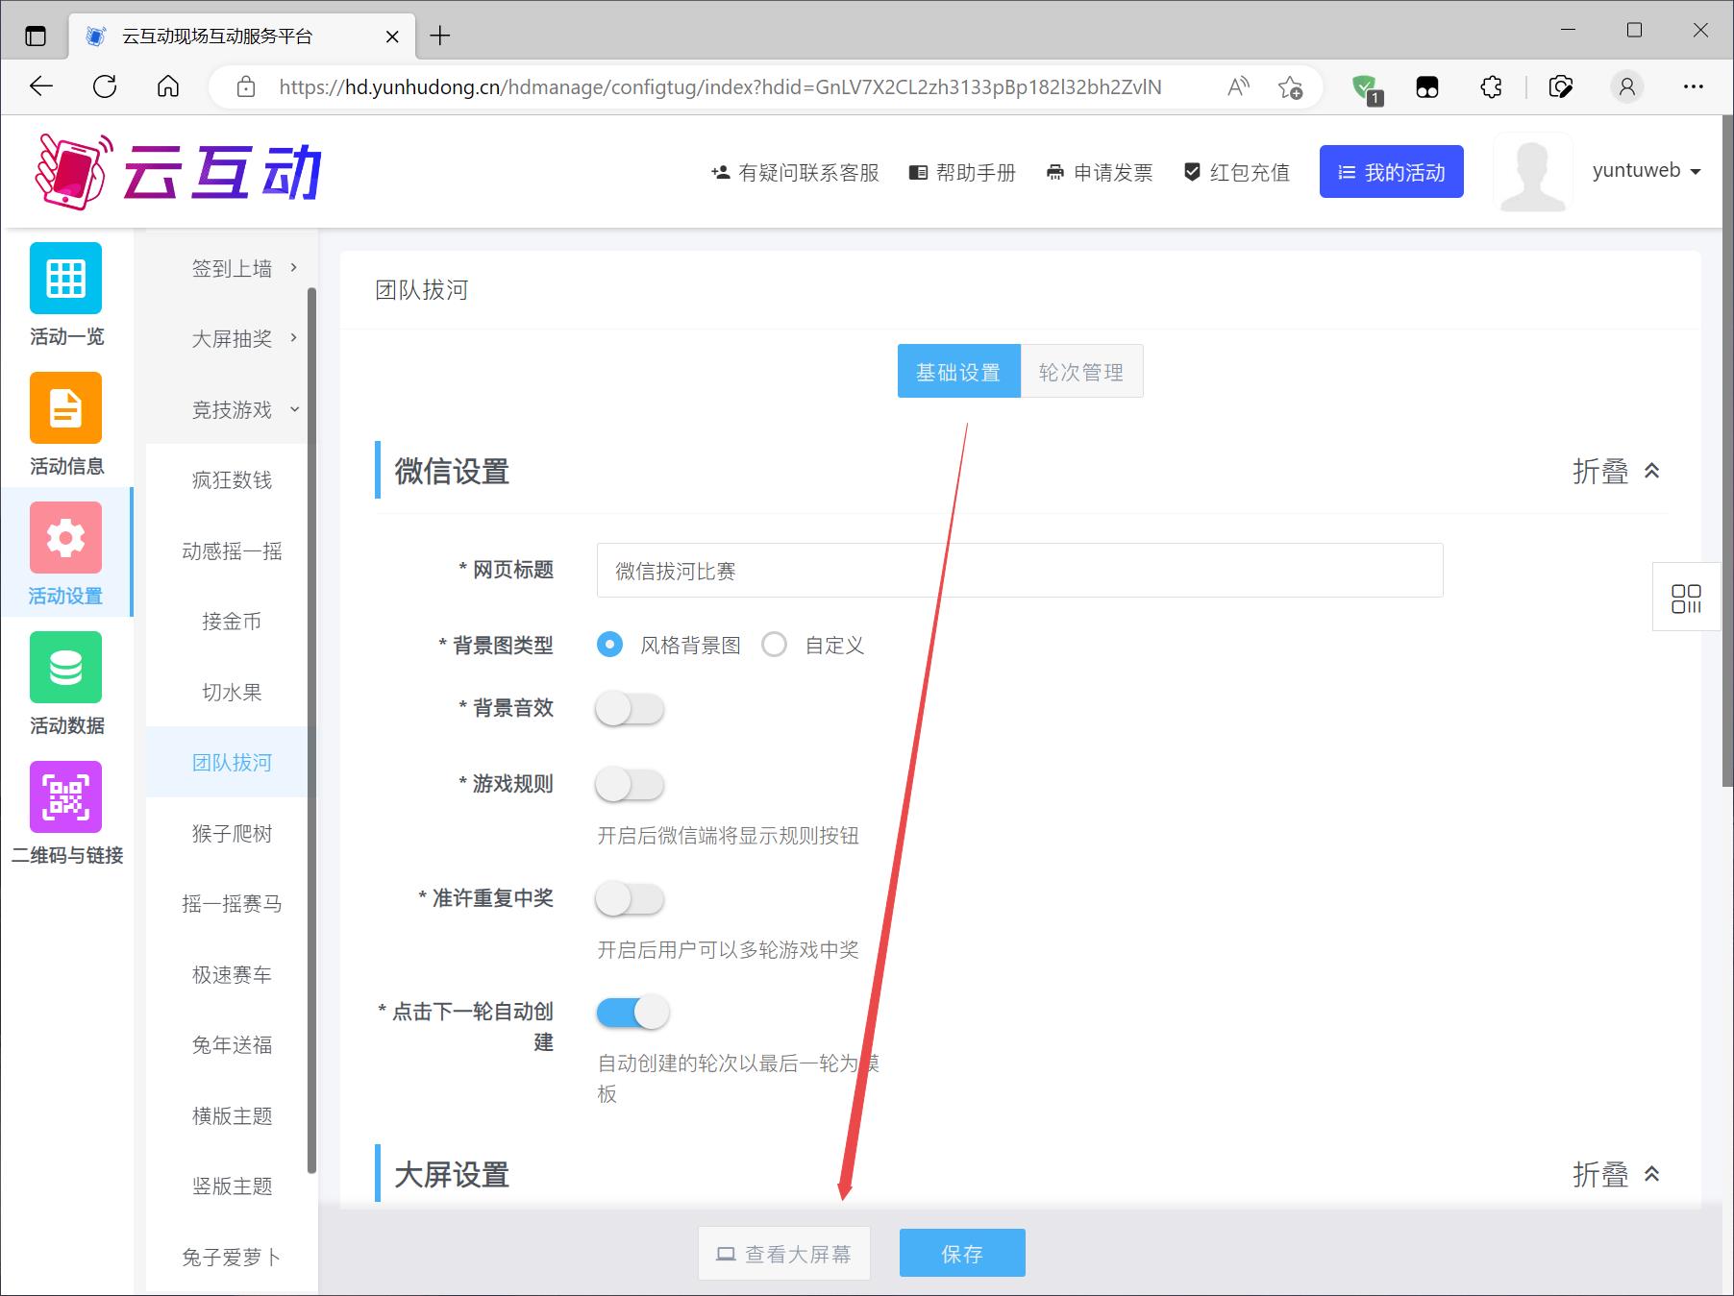Click the blue 保存 button
1734x1296 pixels.
click(961, 1254)
